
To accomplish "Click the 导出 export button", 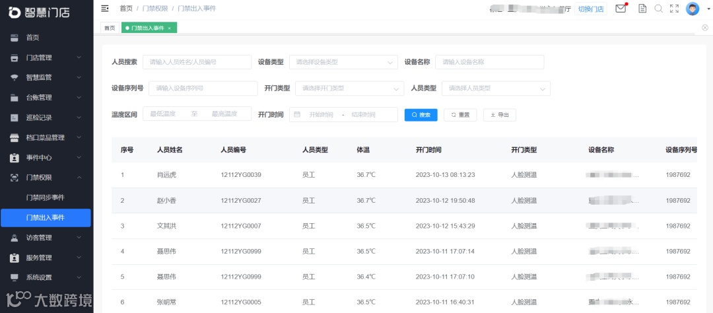I will coord(499,115).
